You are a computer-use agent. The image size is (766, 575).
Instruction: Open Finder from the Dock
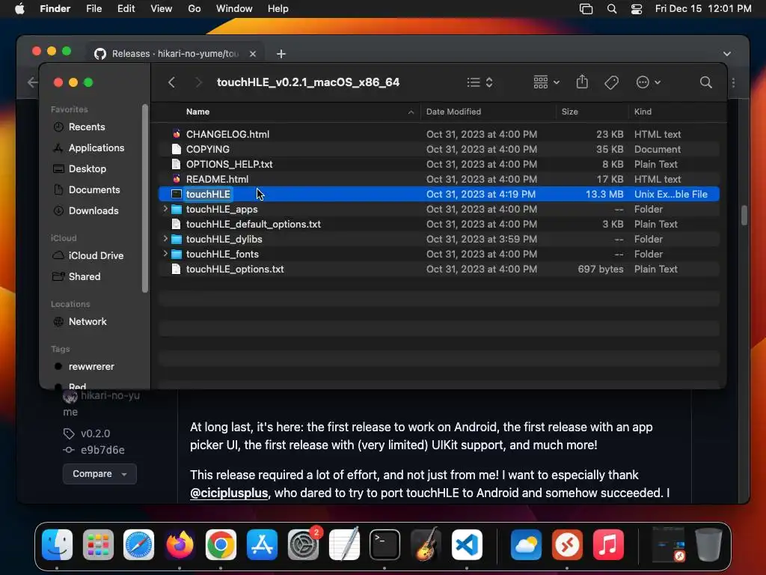click(x=57, y=544)
